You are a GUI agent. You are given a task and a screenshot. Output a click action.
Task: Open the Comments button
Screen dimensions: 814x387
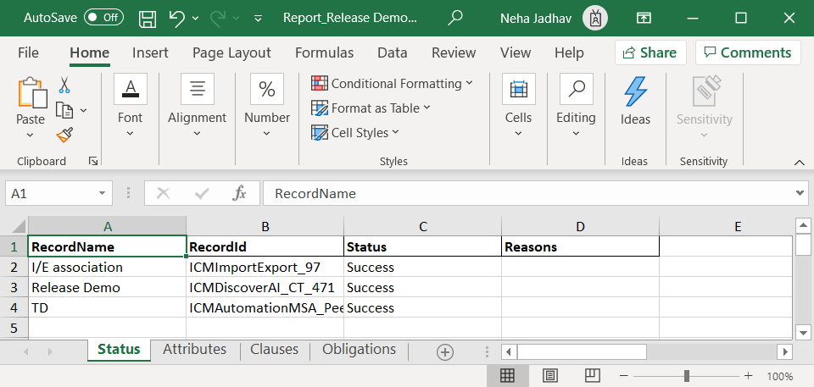coord(747,53)
